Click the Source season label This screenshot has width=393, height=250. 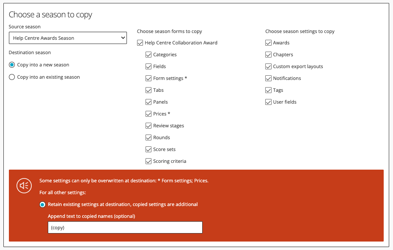point(25,27)
